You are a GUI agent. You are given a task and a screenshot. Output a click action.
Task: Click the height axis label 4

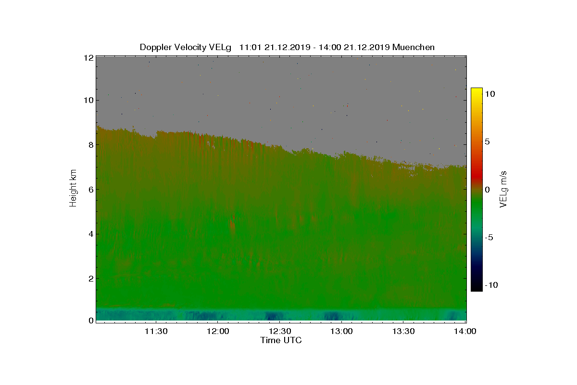pos(90,234)
